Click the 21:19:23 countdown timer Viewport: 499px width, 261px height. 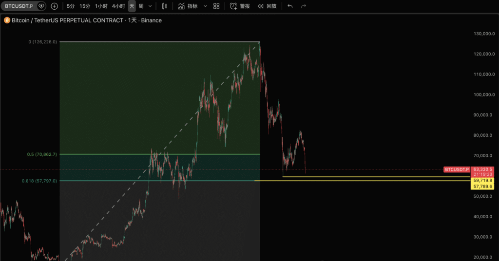[x=482, y=174]
